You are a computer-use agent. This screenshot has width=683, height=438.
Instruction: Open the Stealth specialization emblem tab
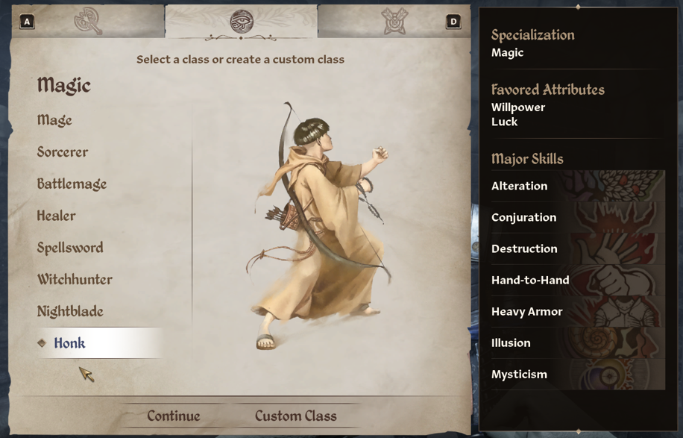pos(395,21)
